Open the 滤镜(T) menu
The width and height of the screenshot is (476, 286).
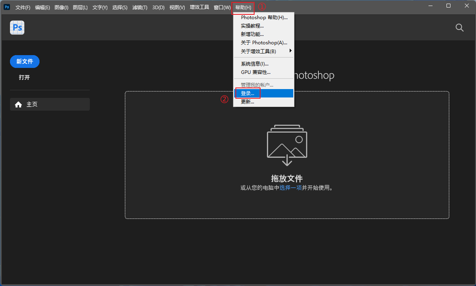(x=140, y=7)
